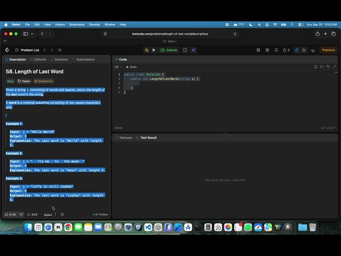Viewport: 341px width, 256px height.
Task: Open Google Chrome from the dock
Action: pyautogui.click(x=68, y=227)
